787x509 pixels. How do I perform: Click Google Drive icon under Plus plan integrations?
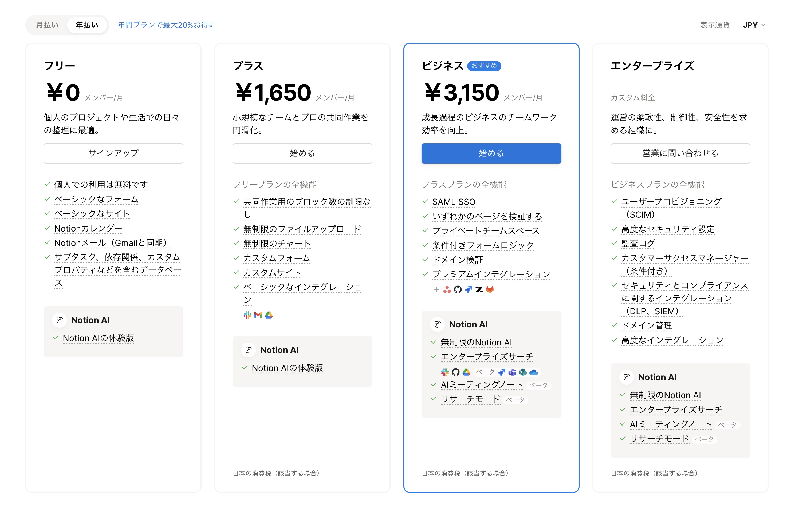pyautogui.click(x=269, y=315)
